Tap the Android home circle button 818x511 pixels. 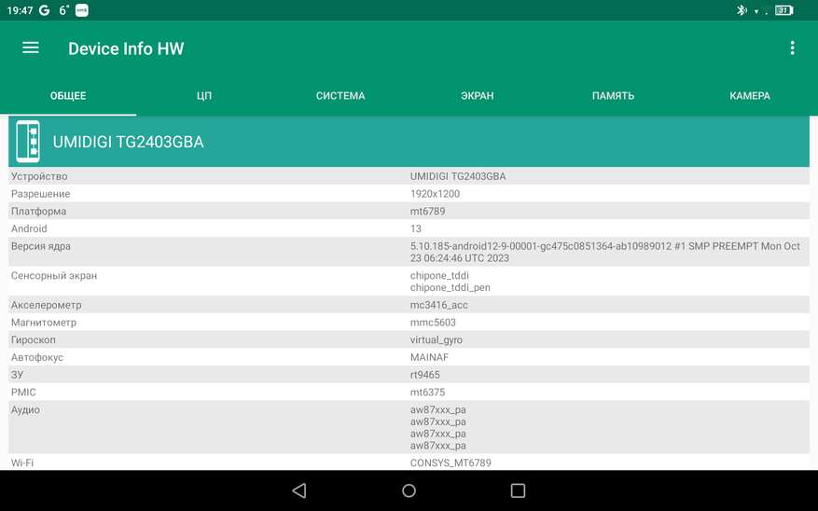(x=409, y=490)
